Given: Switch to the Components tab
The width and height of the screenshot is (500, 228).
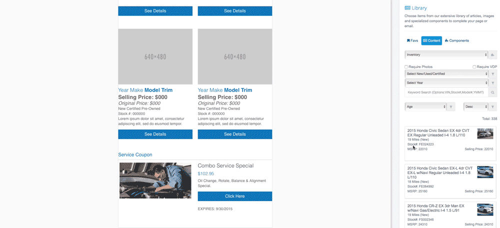Looking at the screenshot, I should click(457, 40).
